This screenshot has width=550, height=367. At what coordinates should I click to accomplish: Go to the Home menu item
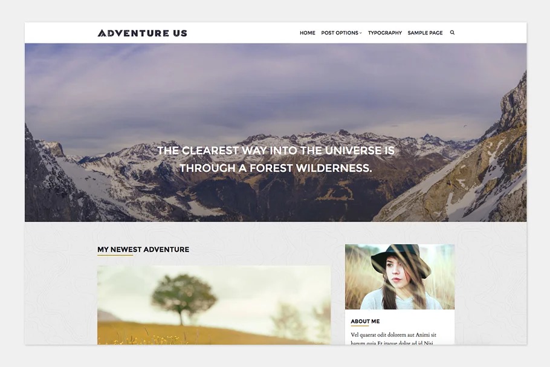307,33
